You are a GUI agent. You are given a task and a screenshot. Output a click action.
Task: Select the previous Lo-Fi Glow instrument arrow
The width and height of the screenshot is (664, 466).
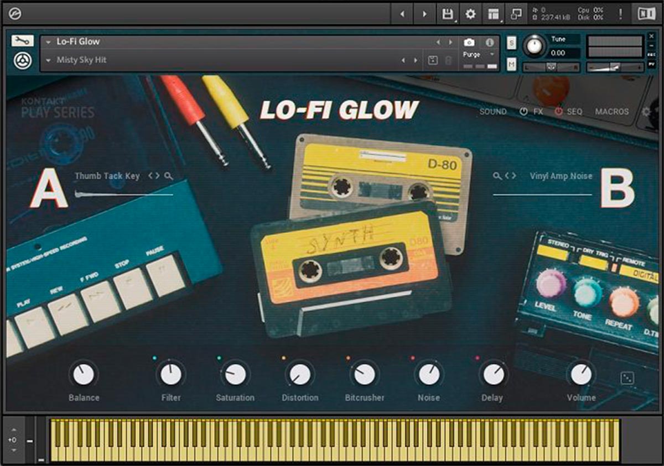click(x=438, y=42)
